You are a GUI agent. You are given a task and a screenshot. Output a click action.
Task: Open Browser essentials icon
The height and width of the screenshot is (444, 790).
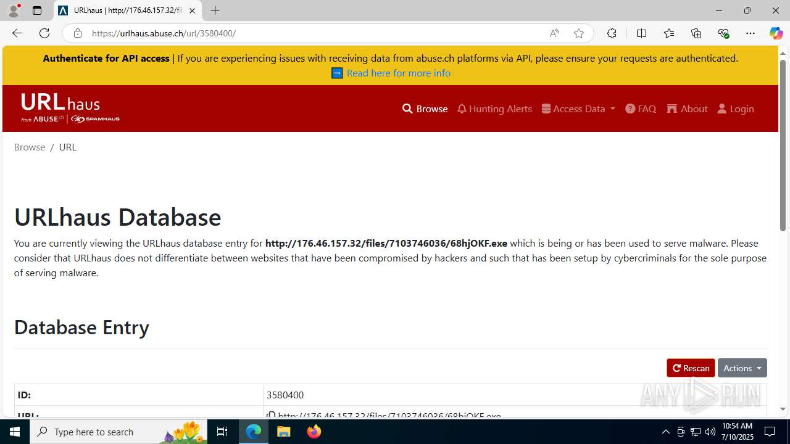pos(723,33)
